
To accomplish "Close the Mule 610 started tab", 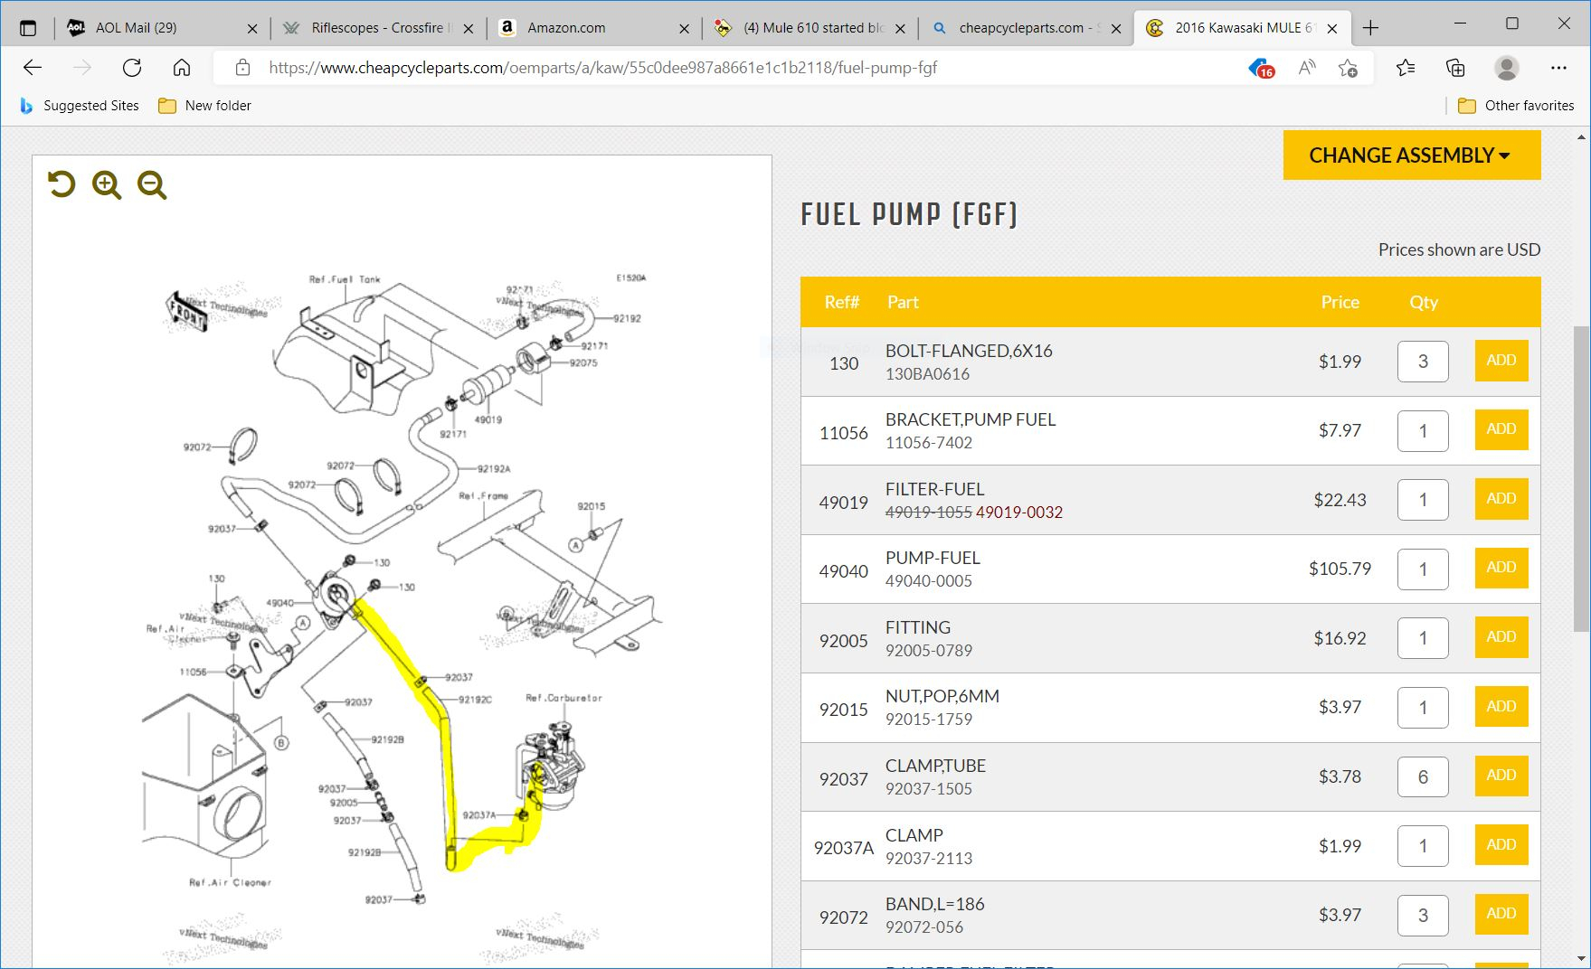I will (900, 28).
